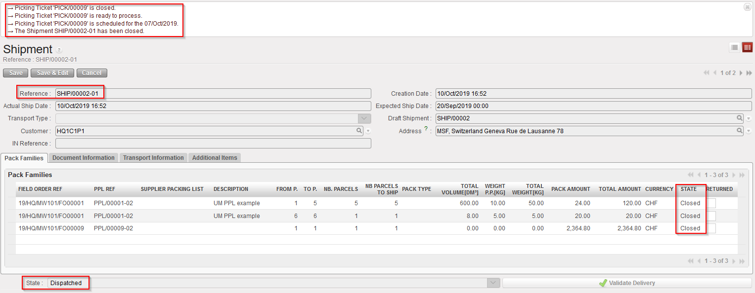Switch to Transport Information tab
This screenshot has width=755, height=293.
click(153, 158)
